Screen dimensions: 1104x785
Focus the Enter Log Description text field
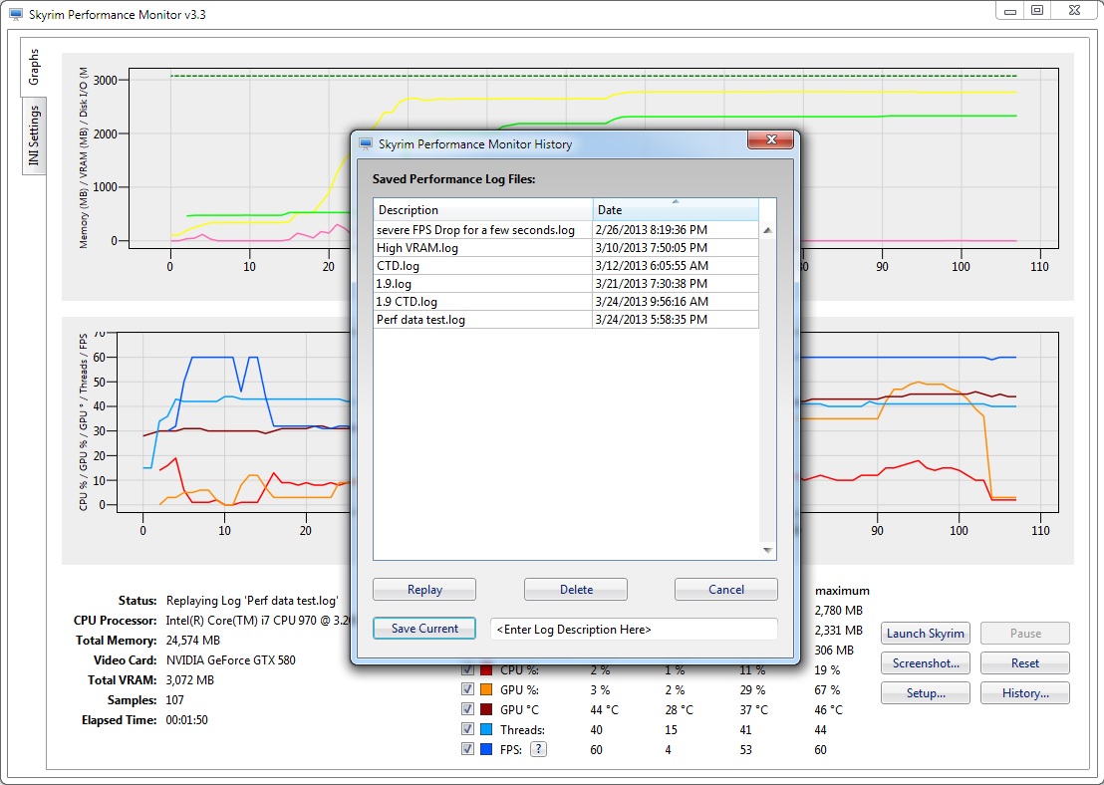click(x=633, y=630)
